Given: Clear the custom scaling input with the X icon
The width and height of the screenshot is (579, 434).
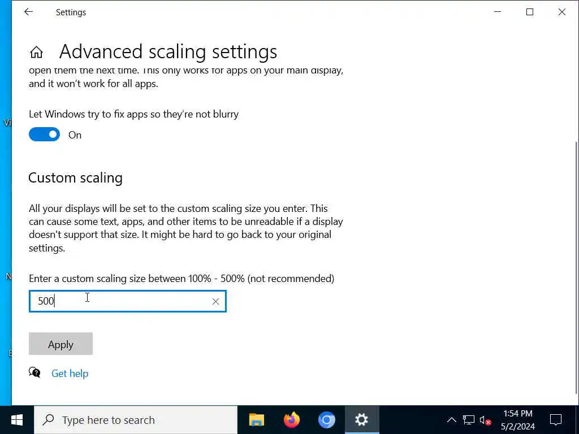Looking at the screenshot, I should click(215, 302).
